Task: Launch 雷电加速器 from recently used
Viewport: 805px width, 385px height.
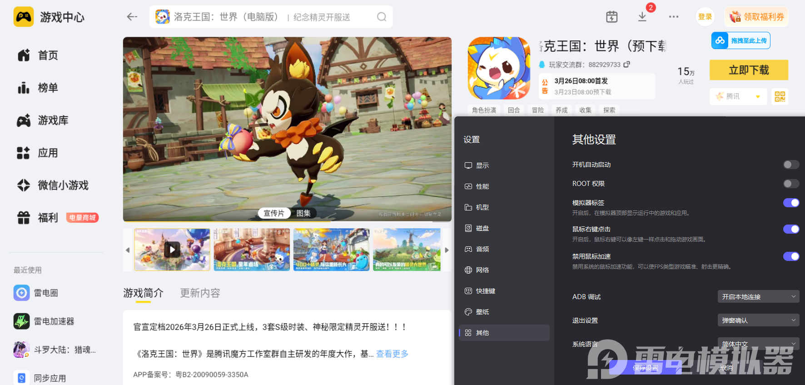Action: coord(44,321)
